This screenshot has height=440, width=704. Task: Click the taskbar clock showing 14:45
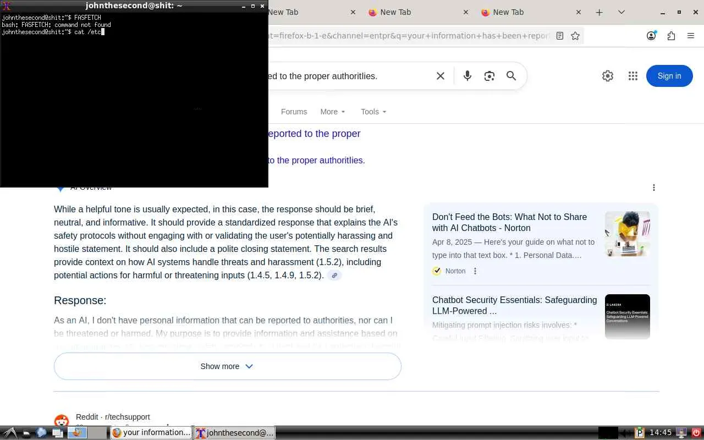point(661,433)
